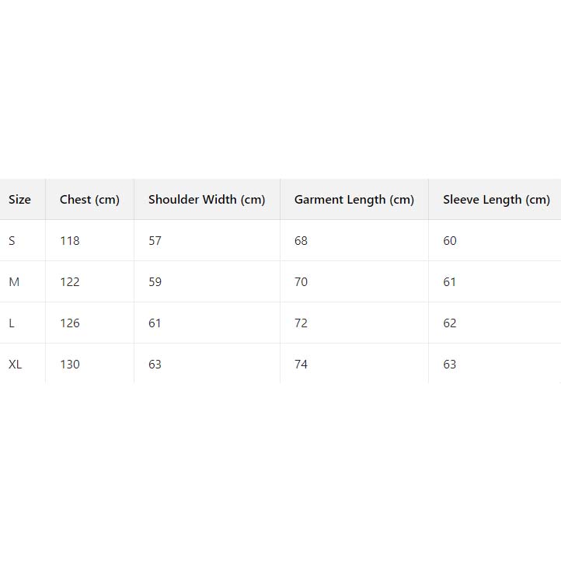
Task: Click garment length value 68
Action: (301, 241)
